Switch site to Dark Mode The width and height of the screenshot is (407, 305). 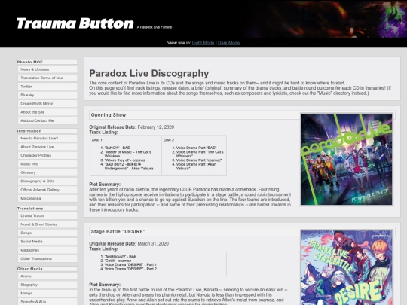228,43
